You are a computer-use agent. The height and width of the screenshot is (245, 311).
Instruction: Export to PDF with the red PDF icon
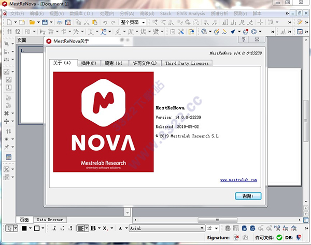pos(68,22)
